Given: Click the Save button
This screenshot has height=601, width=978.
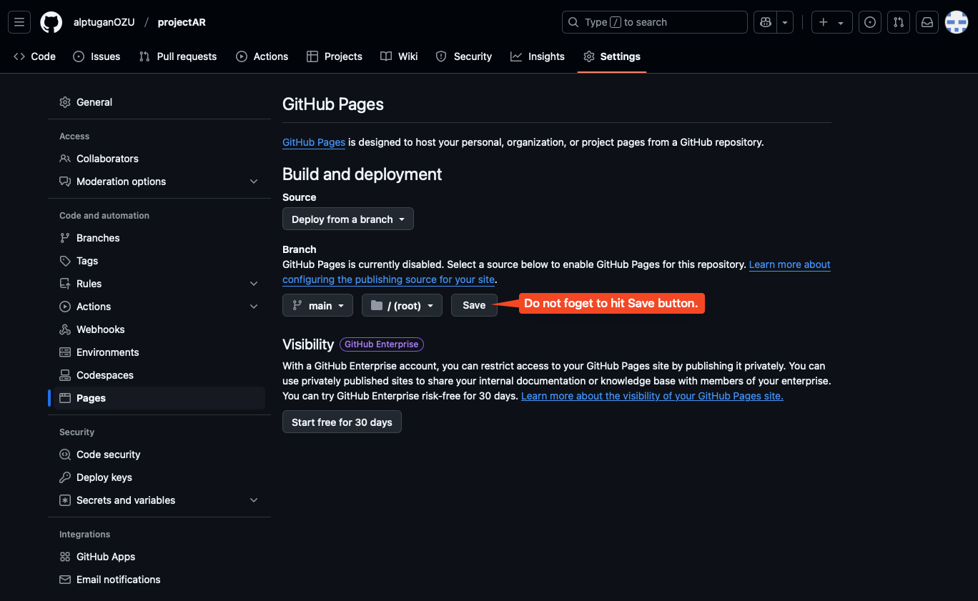Looking at the screenshot, I should point(474,305).
